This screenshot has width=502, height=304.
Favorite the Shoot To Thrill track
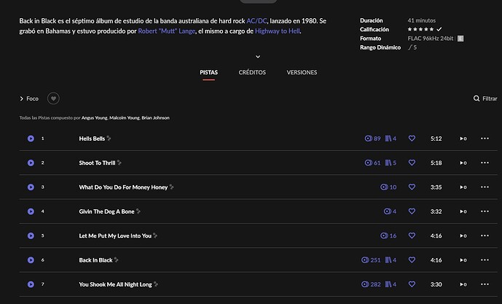[412, 163]
